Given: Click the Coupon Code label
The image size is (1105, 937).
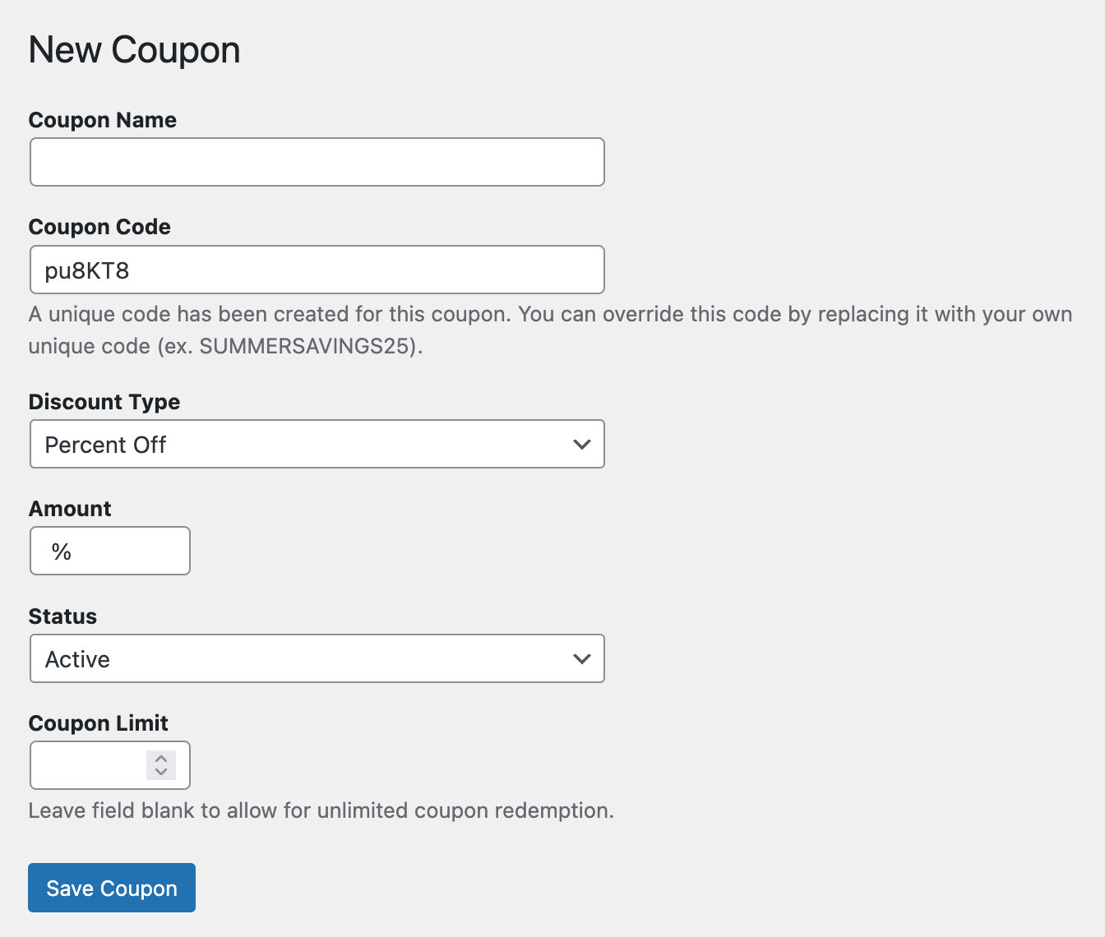Looking at the screenshot, I should point(99,227).
